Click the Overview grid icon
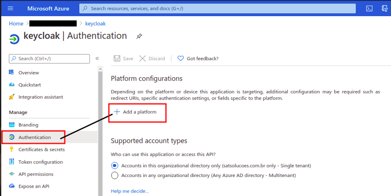The image size is (391, 196). pyautogui.click(x=11, y=72)
